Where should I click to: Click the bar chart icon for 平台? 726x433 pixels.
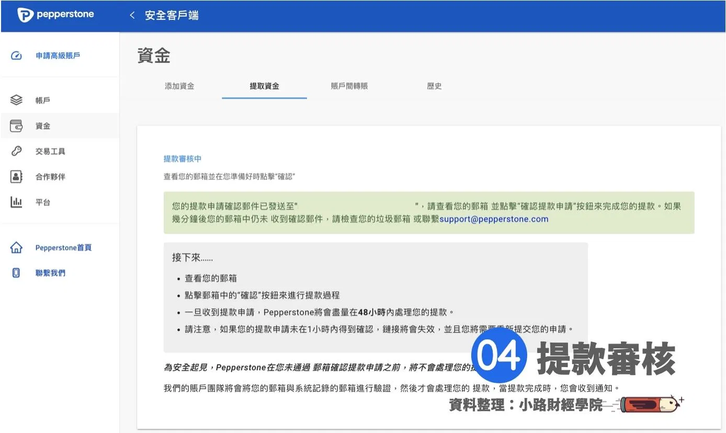[x=16, y=202]
